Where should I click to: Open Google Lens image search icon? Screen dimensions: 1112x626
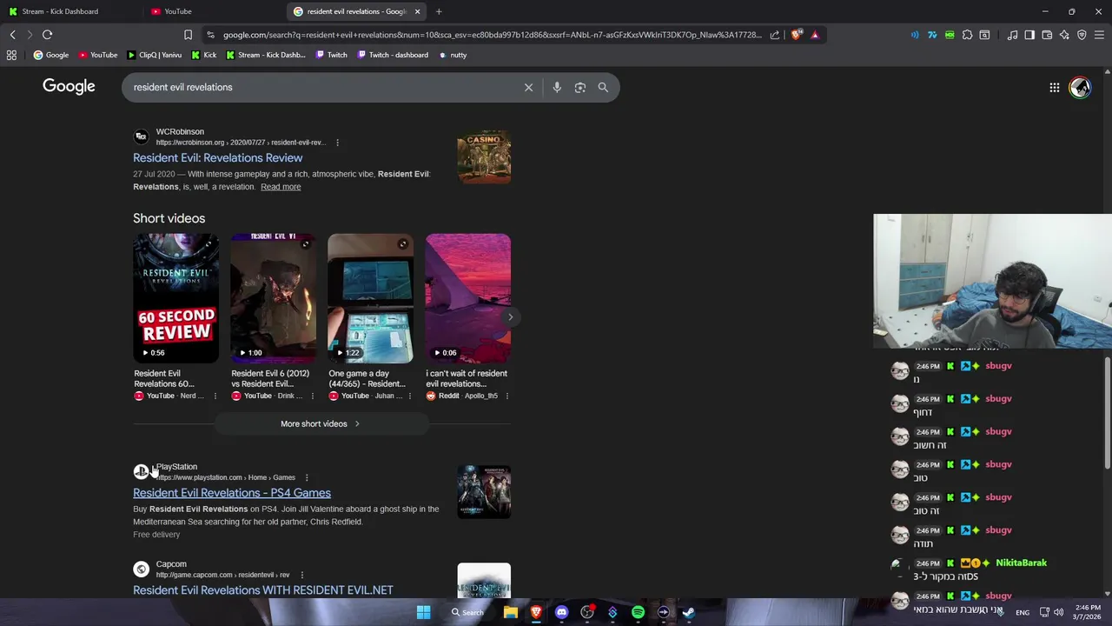(x=580, y=87)
